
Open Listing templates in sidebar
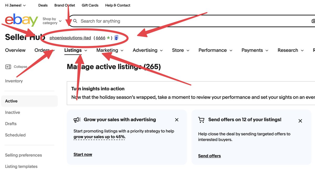(x=21, y=166)
